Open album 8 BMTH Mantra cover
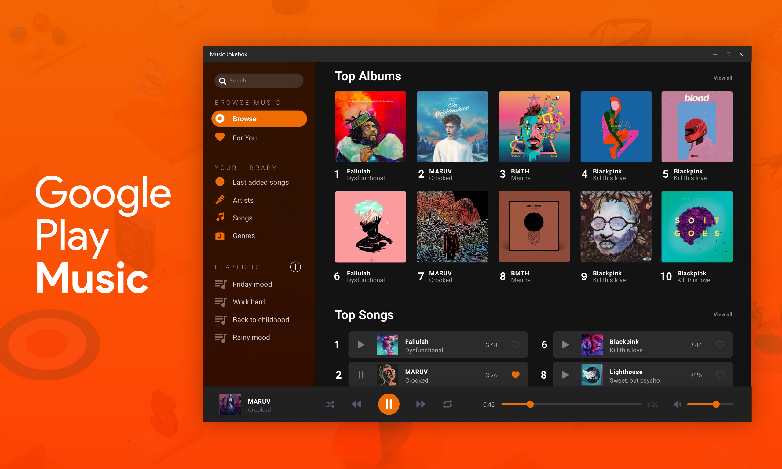The height and width of the screenshot is (469, 782). click(534, 227)
